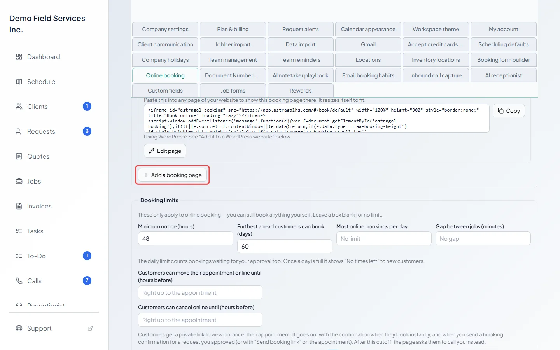Open the Inbound call capture tab

[x=436, y=75]
